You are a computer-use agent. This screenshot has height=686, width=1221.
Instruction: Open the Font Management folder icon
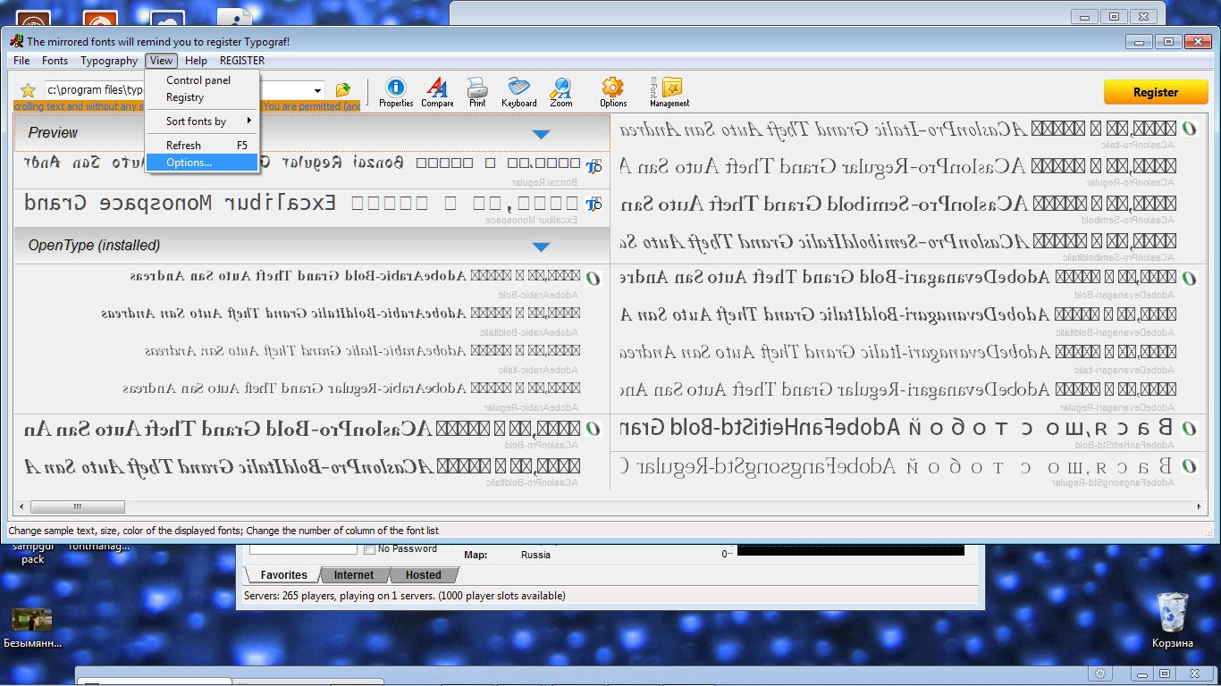point(671,88)
